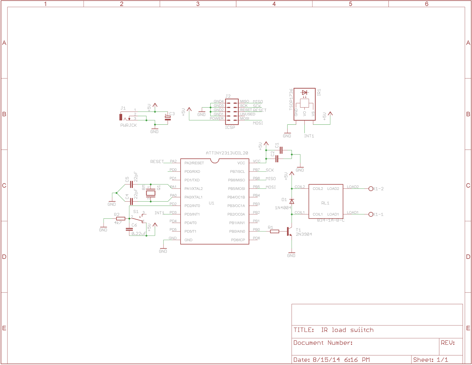This screenshot has height=365, width=472.
Task: Click the X1-1 terminal circle
Action: coord(371,214)
